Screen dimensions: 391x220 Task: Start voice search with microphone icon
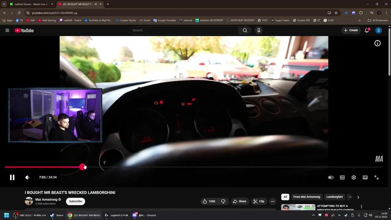(x=259, y=30)
